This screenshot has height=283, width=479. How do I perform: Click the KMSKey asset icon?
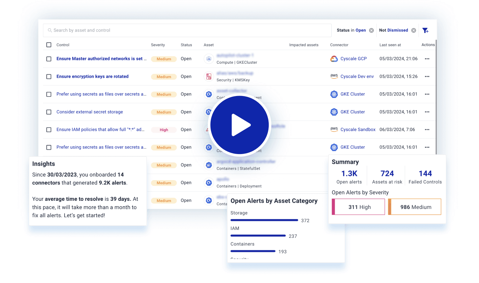[209, 76]
